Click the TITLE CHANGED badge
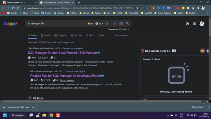 [67, 80]
